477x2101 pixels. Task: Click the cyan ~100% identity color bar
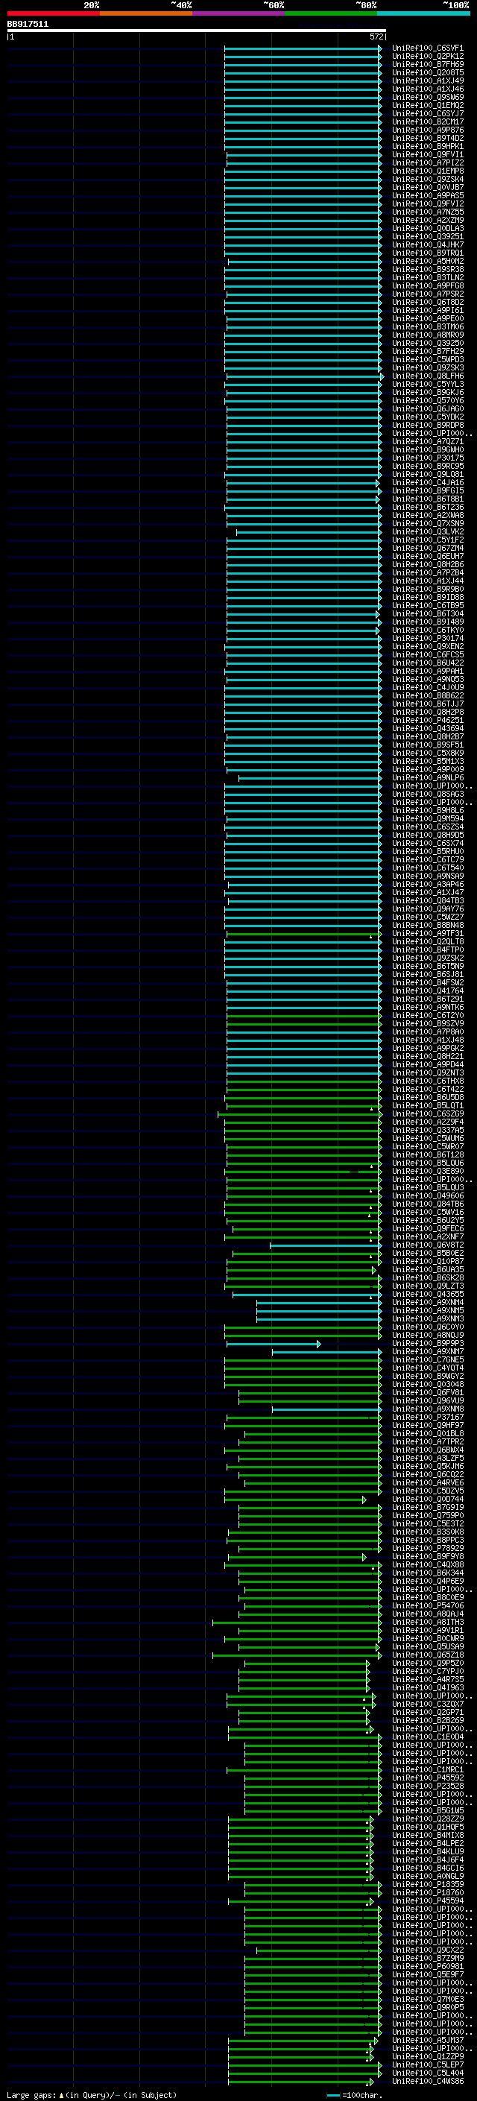[423, 13]
